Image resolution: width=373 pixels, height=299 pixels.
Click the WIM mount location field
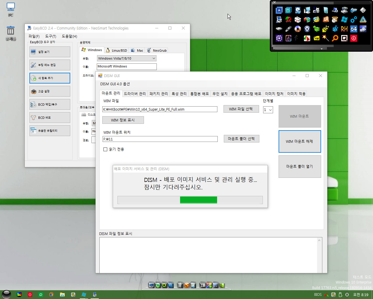coord(160,139)
